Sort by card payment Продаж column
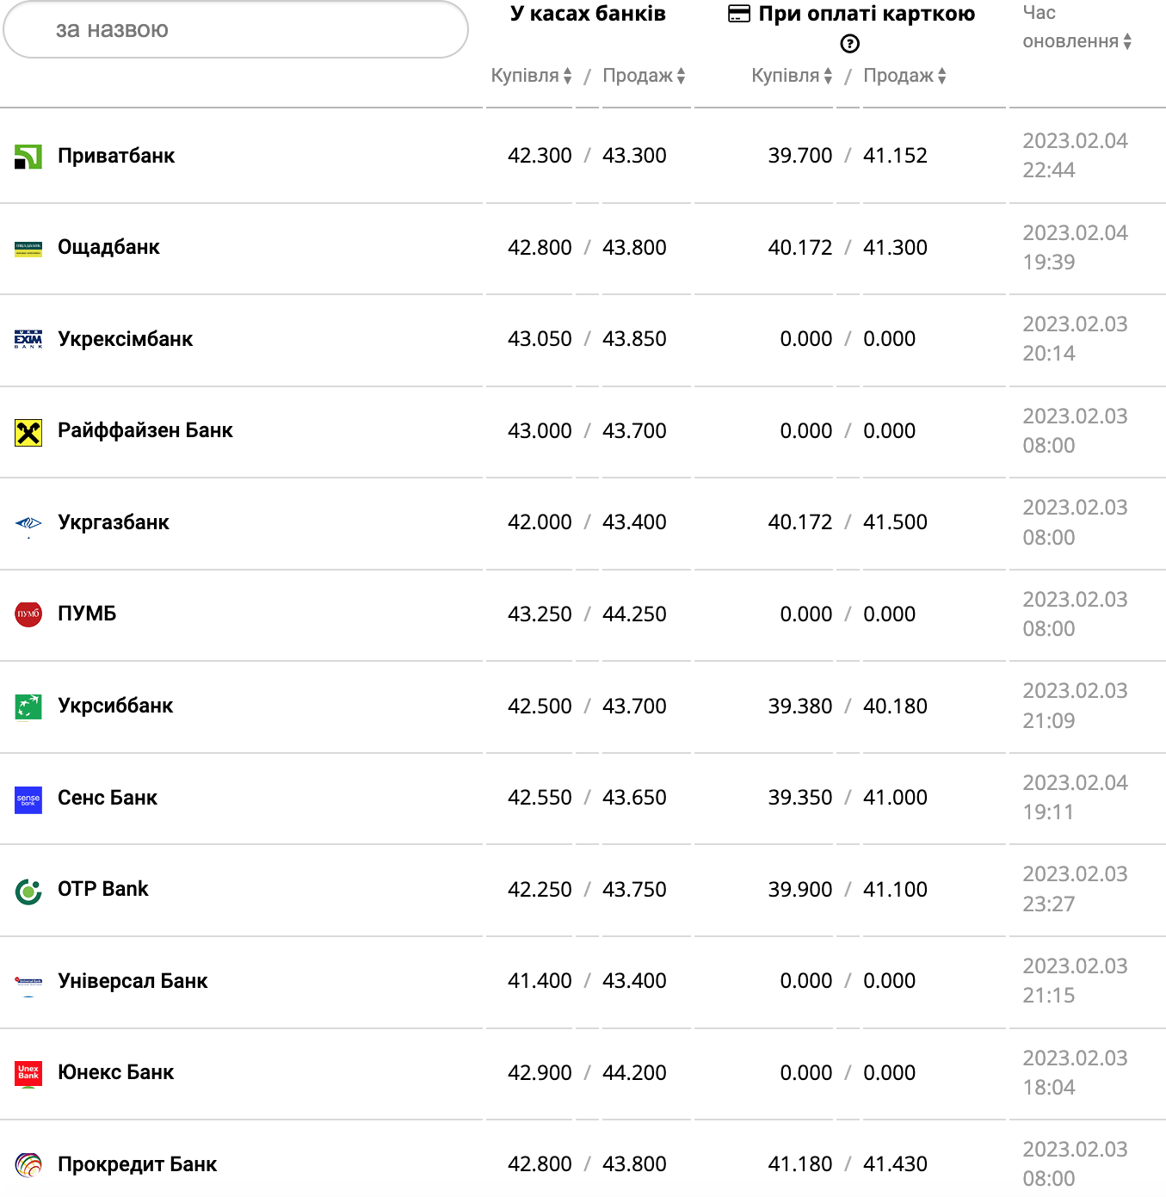 point(904,76)
